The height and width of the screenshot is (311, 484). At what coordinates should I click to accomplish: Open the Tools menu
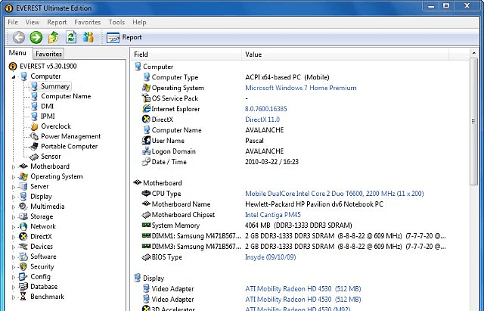116,23
